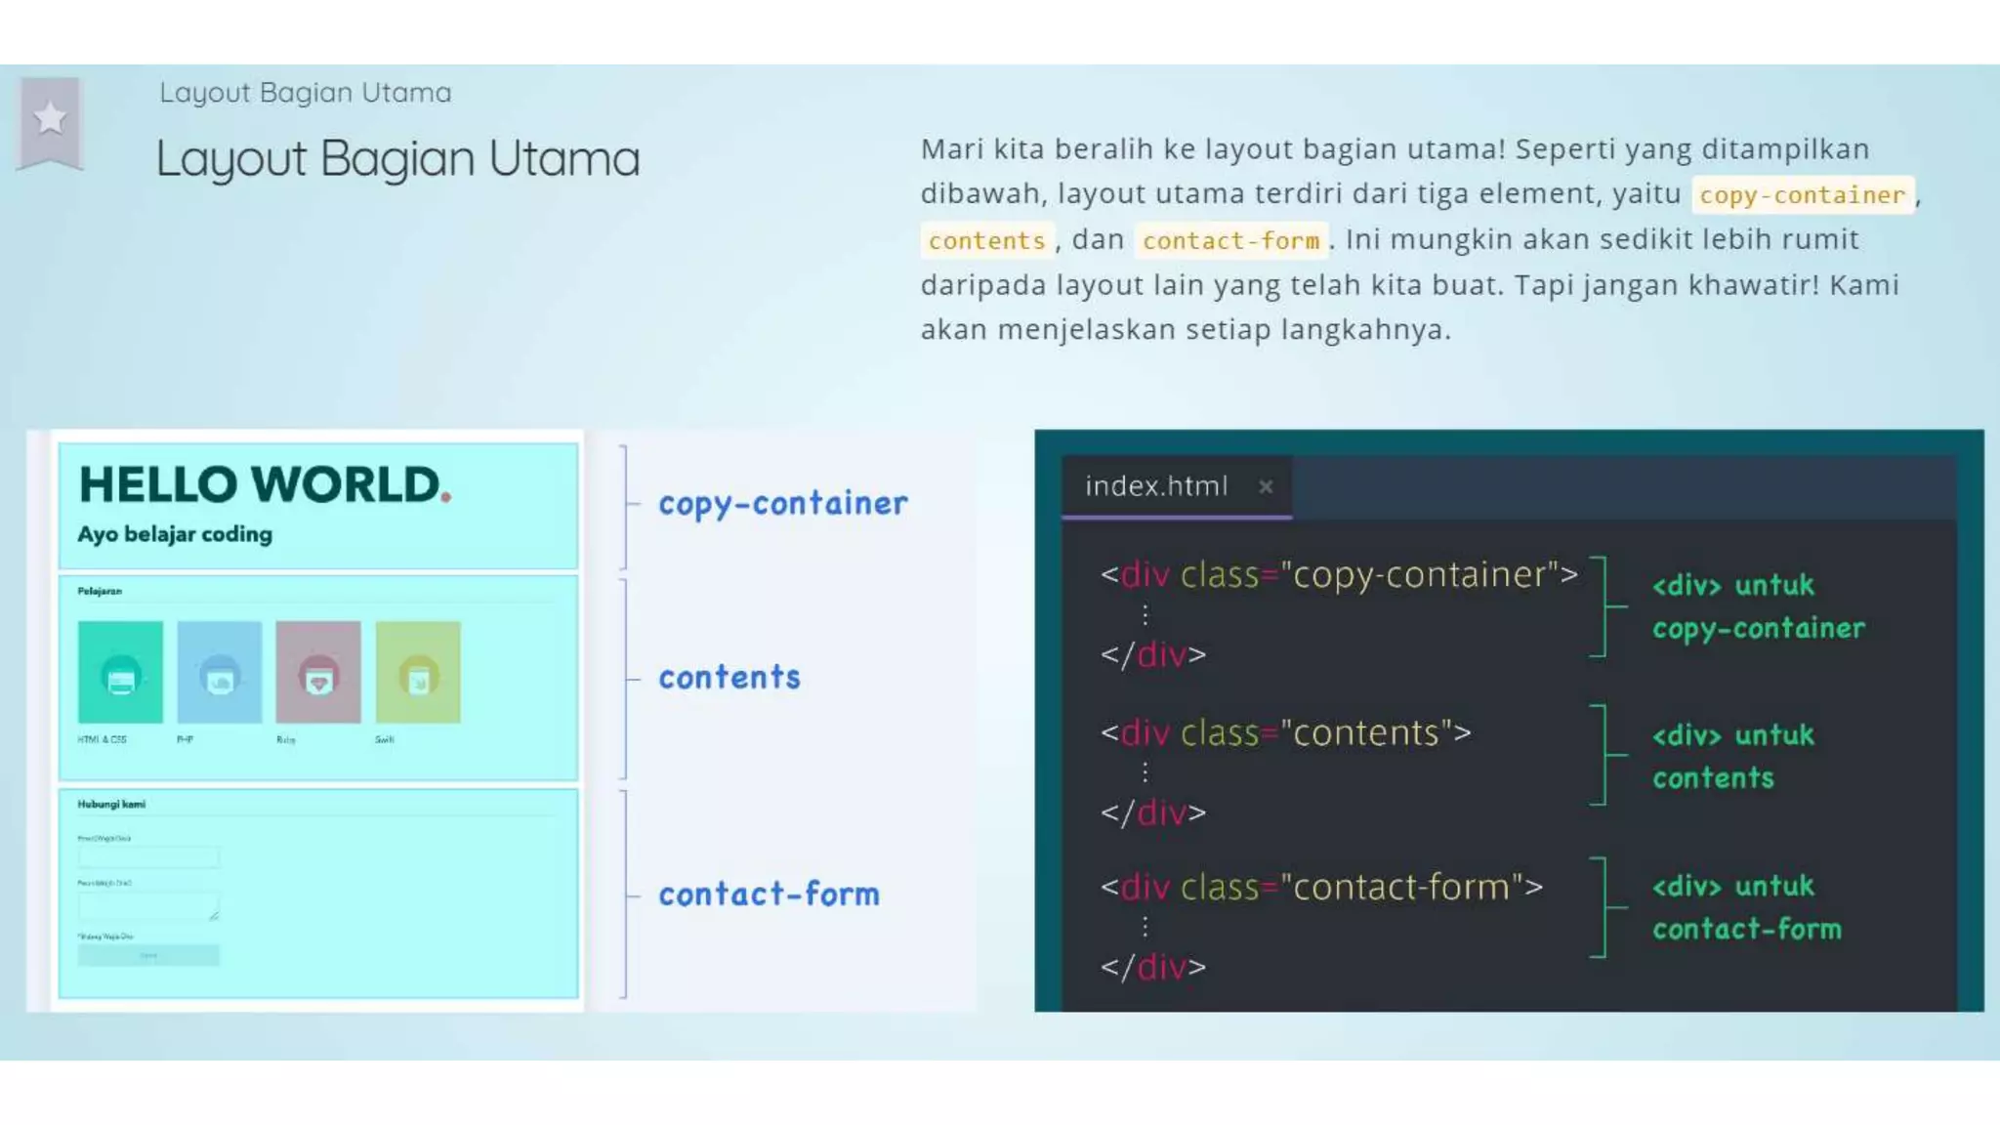Click the blue copy-container diagram label
The width and height of the screenshot is (2000, 1125).
782,504
